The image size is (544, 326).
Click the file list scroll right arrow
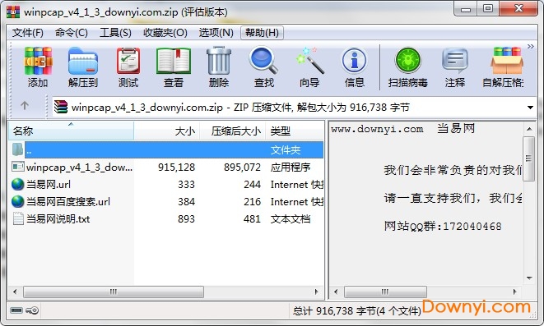[316, 292]
